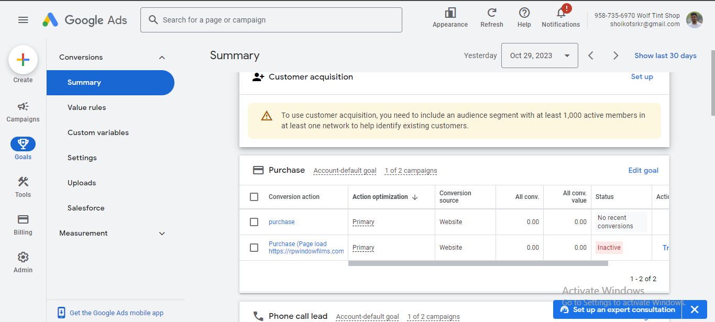715x322 pixels.
Task: Open the purchase conversion action link
Action: (282, 222)
